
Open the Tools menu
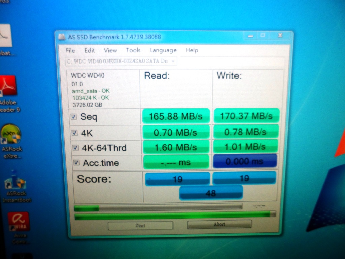tap(133, 50)
